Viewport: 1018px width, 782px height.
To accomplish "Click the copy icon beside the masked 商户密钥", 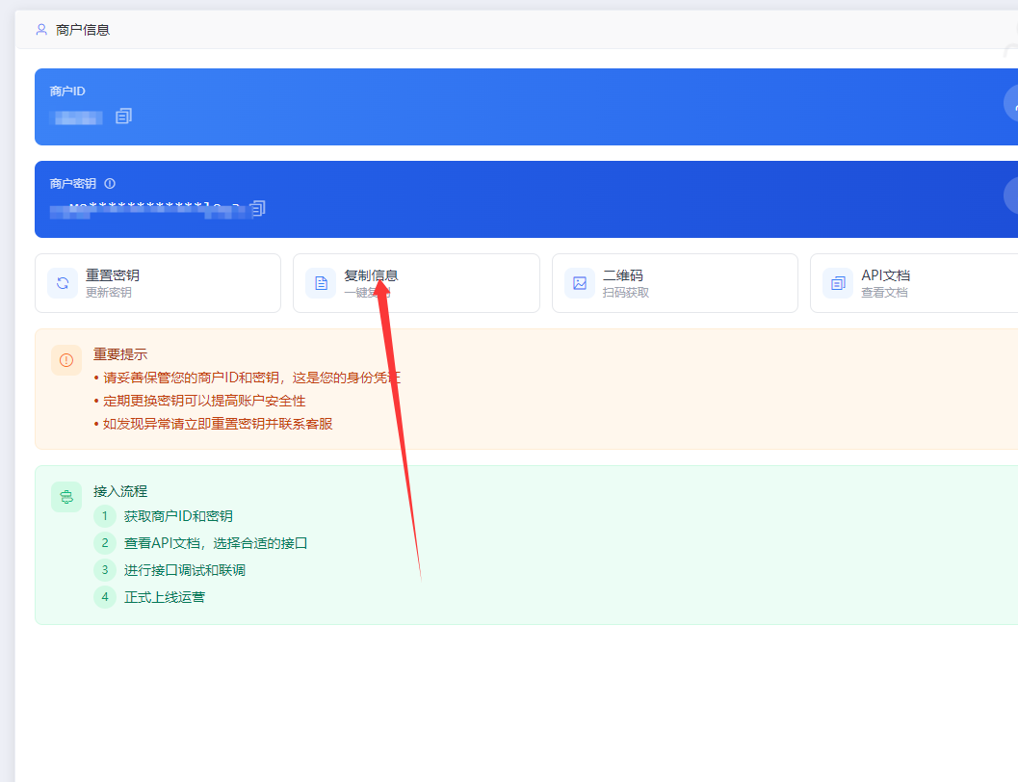I will [x=257, y=208].
